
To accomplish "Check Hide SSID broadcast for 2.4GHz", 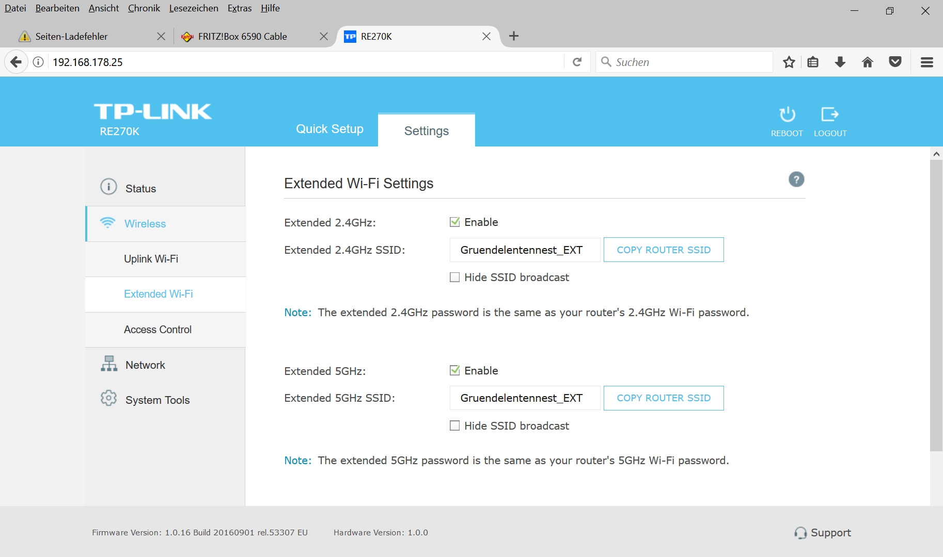I will tap(454, 277).
